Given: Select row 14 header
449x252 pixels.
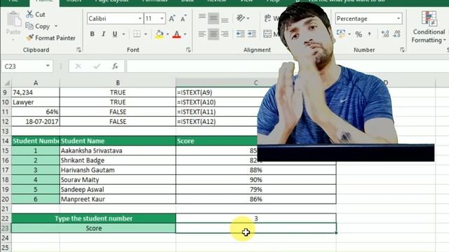Looking at the screenshot, I should click(6, 141).
